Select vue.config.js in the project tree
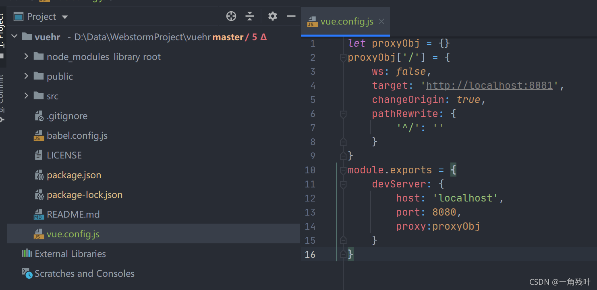 tap(153, 234)
